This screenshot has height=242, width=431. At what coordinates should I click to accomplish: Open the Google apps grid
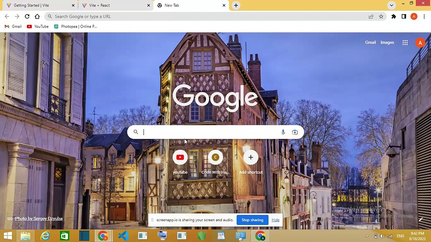[x=405, y=43]
